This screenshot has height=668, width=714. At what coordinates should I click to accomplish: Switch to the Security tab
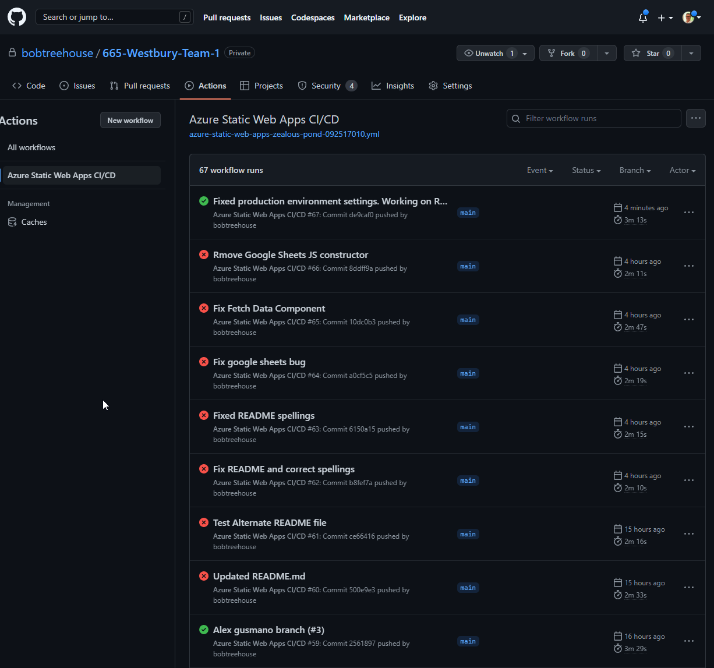pyautogui.click(x=327, y=86)
